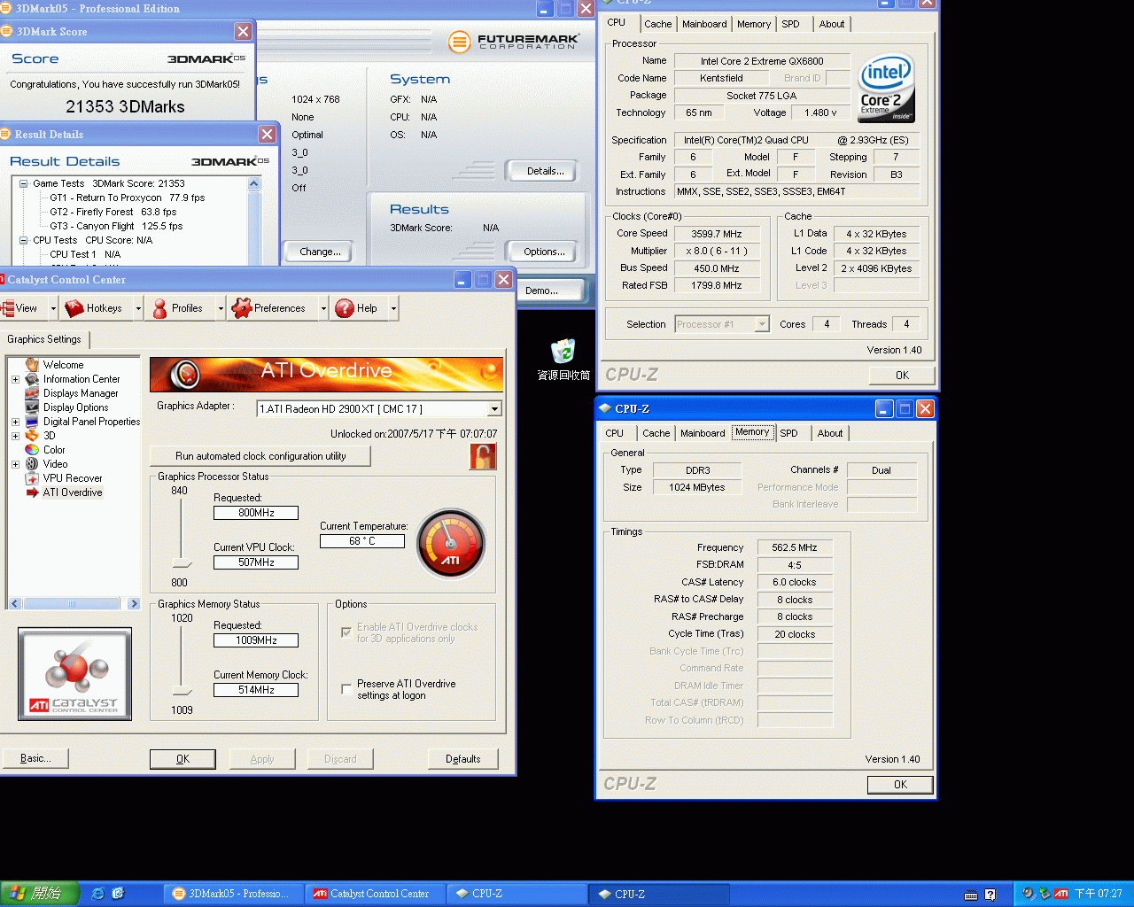The image size is (1134, 907).
Task: Select the 3DMark05 taskbar button
Action: point(233,894)
